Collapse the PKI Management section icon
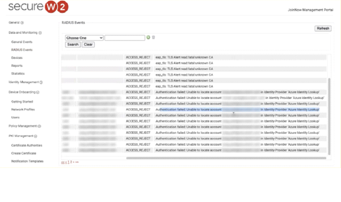Viewport: 341px width, 202px height. (36, 136)
